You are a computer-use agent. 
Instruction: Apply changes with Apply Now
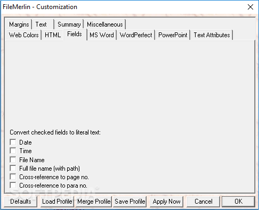166,201
